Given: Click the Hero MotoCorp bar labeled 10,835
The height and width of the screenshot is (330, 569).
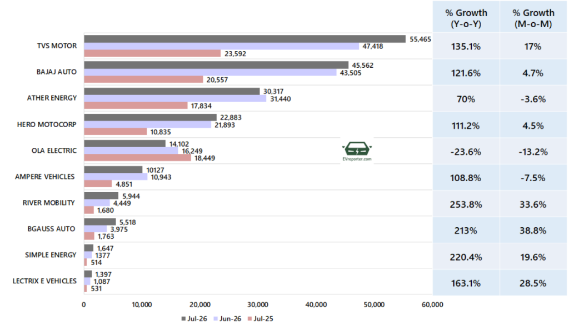Looking at the screenshot, I should (x=116, y=132).
